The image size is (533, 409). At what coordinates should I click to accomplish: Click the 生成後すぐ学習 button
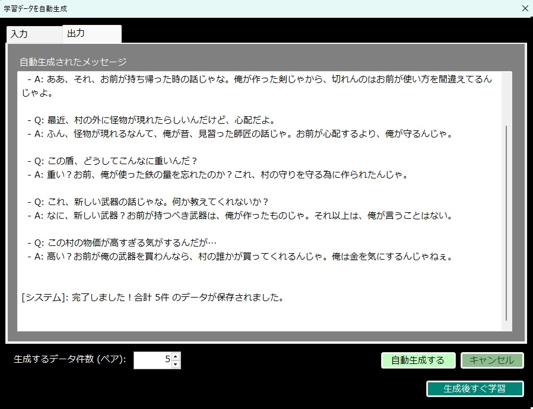[x=474, y=389]
